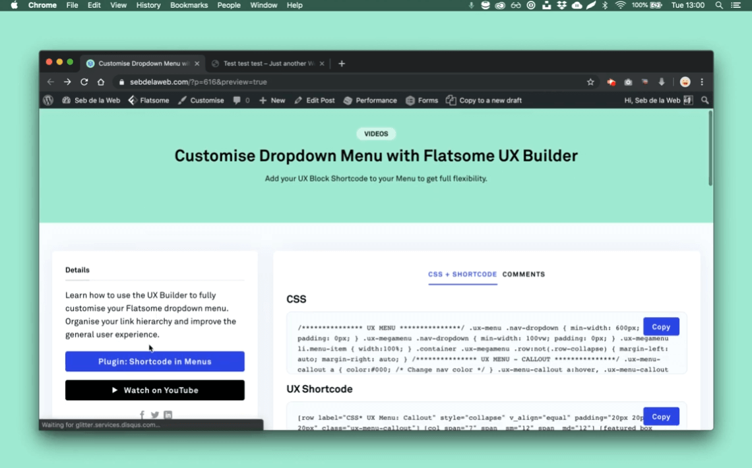Copy the UX Shortcode block
This screenshot has height=468, width=752.
[x=661, y=417]
